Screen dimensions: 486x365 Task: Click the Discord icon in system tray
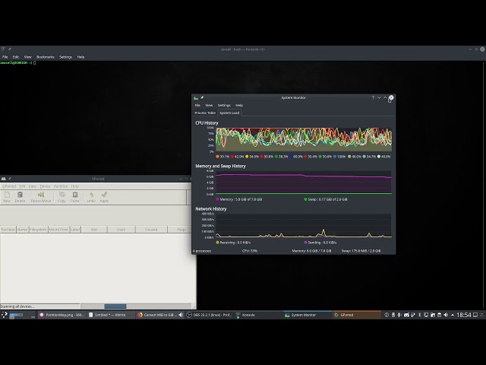coord(406,315)
